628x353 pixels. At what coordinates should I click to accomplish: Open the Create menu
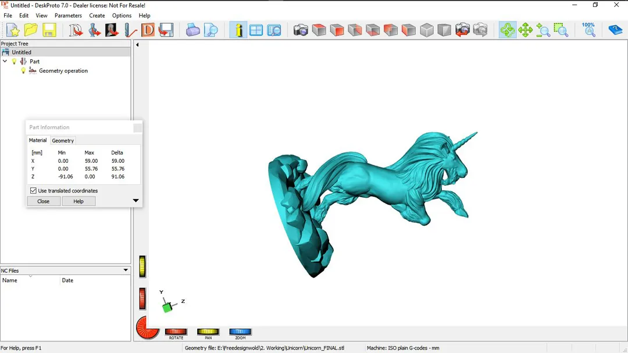click(x=97, y=16)
